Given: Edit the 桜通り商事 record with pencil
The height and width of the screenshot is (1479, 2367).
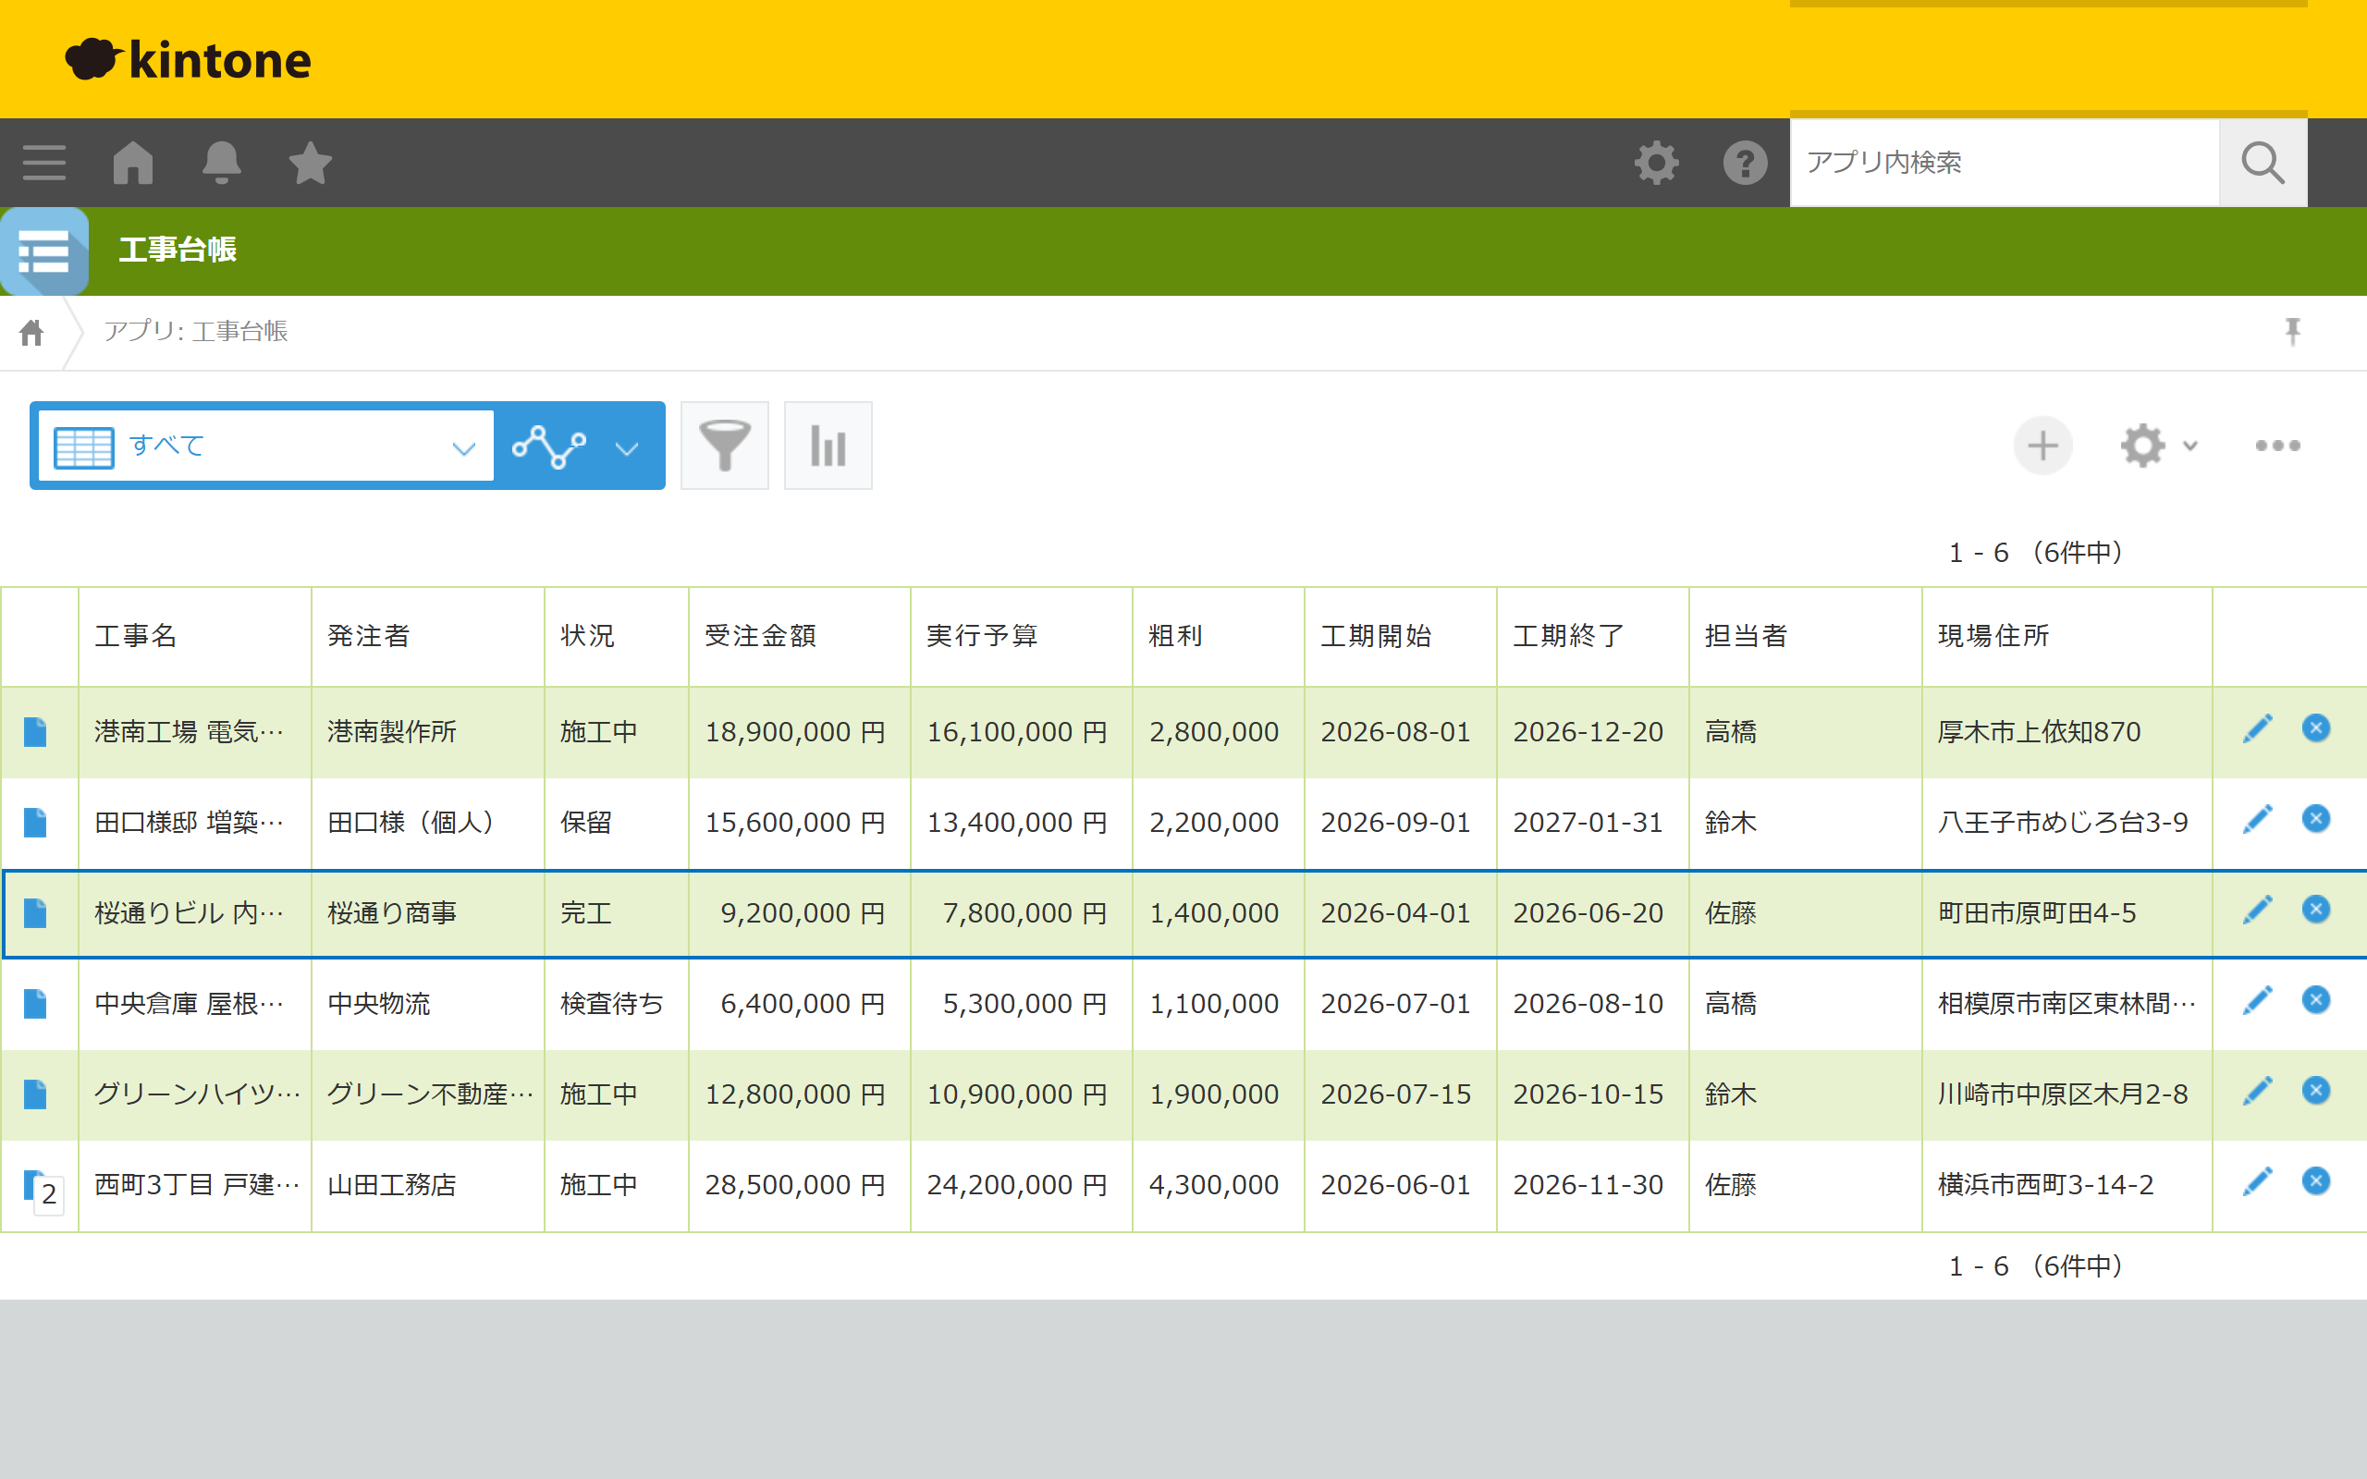Looking at the screenshot, I should pyautogui.click(x=2258, y=910).
